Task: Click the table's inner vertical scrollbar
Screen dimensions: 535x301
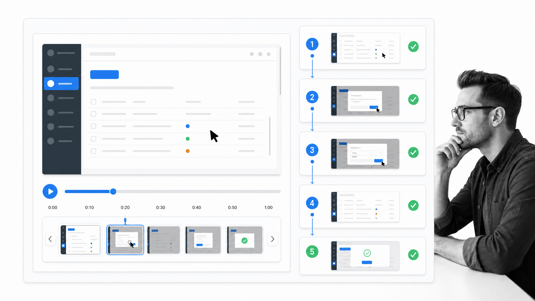Action: coord(270,136)
